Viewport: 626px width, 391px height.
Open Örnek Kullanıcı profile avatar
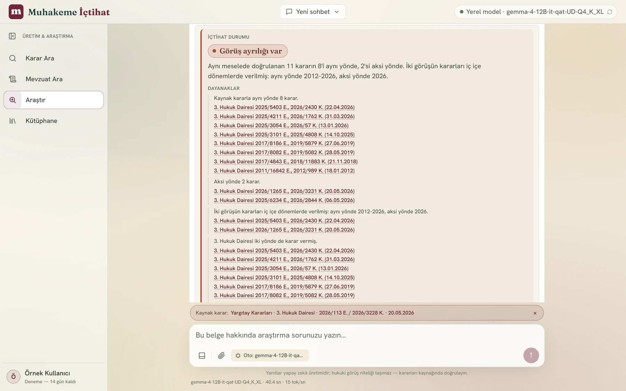click(x=14, y=376)
